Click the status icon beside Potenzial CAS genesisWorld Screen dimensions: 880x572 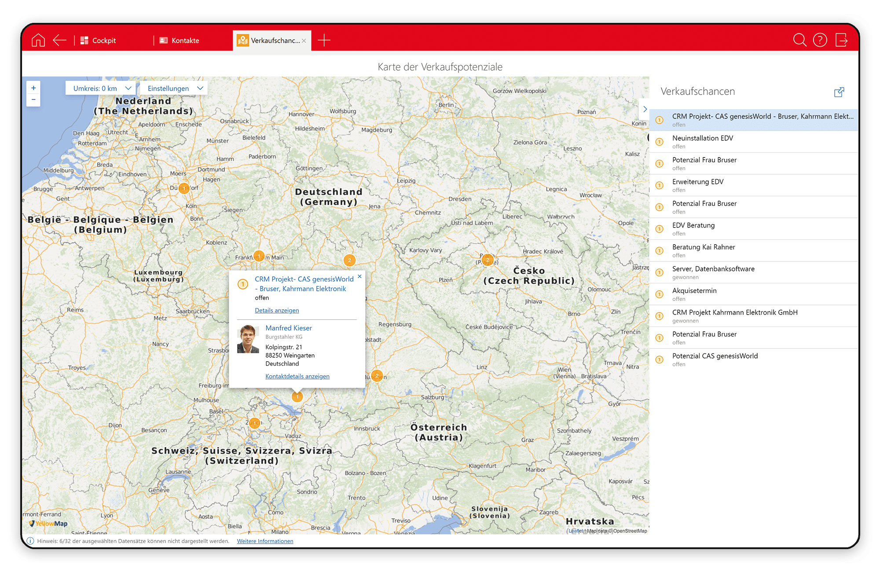[x=659, y=359]
